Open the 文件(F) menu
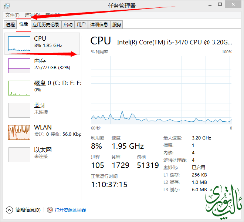This screenshot has height=222, width=244. [13, 15]
